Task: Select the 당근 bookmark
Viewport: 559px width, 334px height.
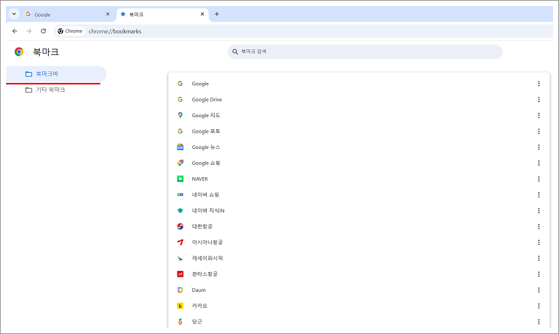Action: tap(359, 321)
